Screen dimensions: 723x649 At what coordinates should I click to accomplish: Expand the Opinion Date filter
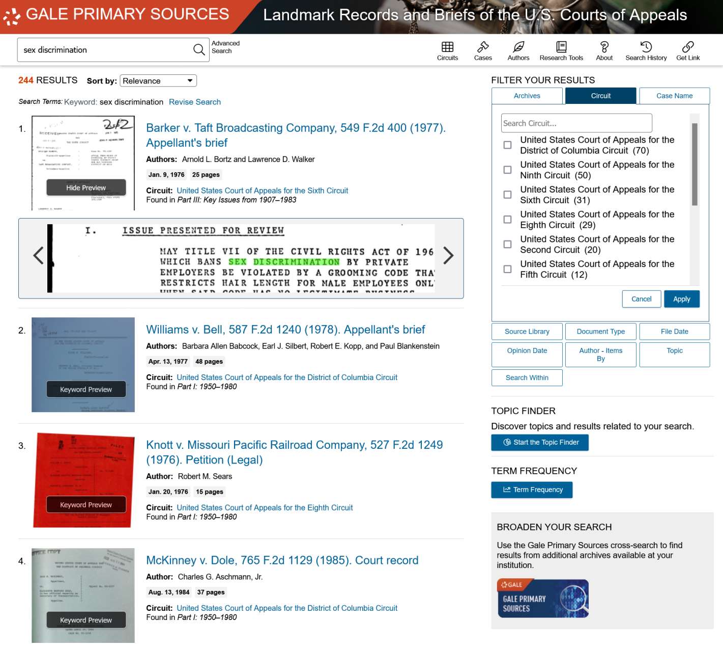pos(527,355)
